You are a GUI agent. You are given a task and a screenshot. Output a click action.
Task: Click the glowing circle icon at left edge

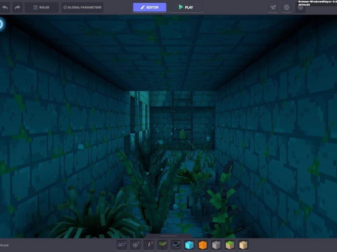pos(1,24)
